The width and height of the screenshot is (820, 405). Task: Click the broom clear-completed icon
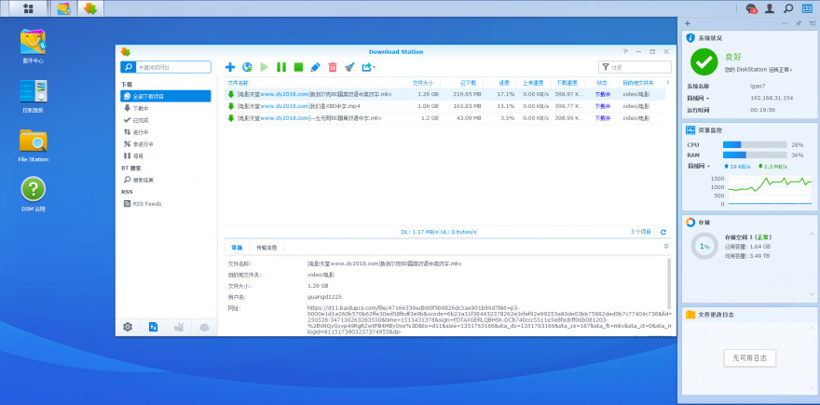(x=348, y=67)
